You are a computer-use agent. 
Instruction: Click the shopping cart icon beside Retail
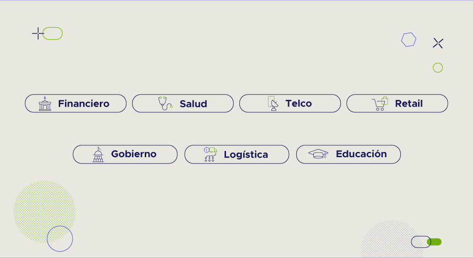click(x=380, y=104)
